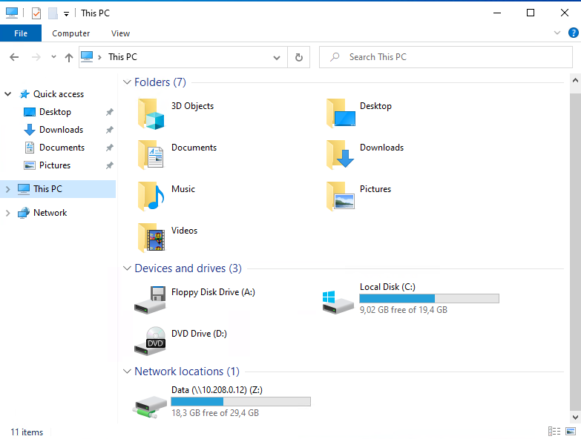Open Help with the question mark icon

(x=574, y=33)
